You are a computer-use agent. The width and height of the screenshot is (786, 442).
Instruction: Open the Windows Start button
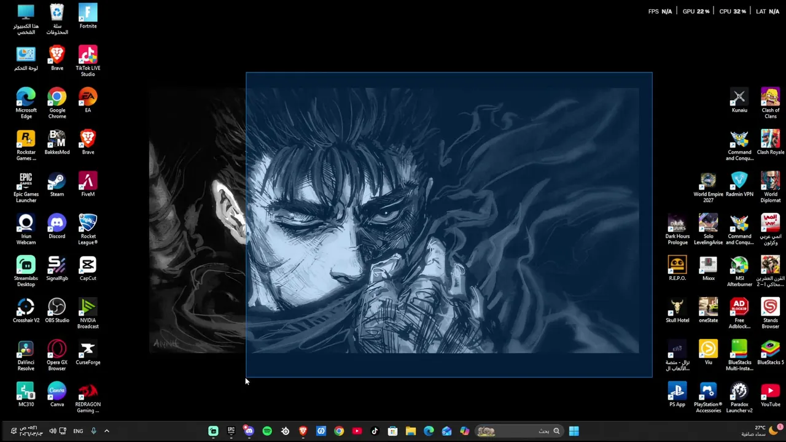click(x=574, y=431)
